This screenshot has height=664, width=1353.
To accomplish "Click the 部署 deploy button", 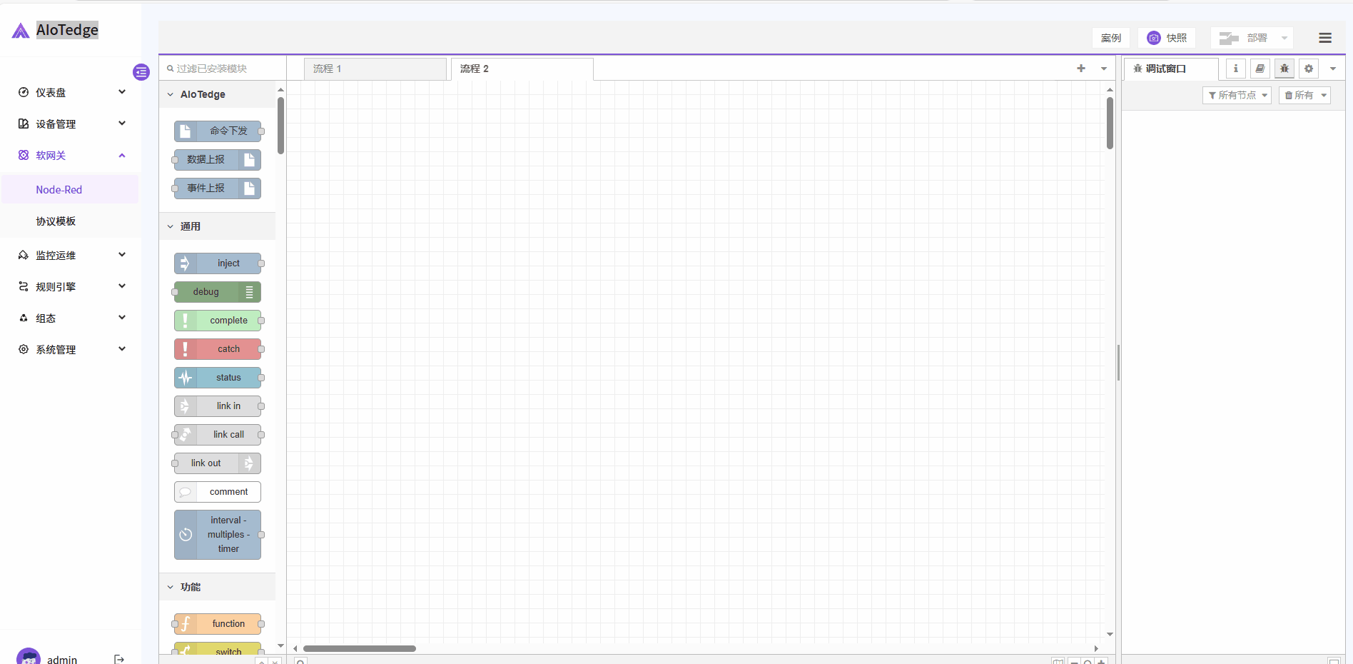I will tap(1242, 38).
